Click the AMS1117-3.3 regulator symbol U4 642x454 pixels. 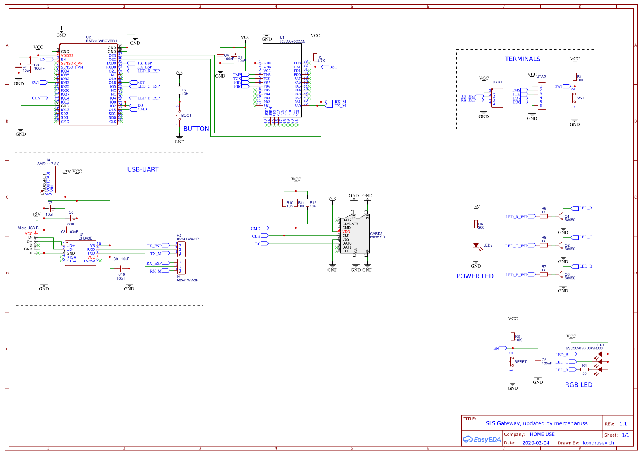[47, 179]
